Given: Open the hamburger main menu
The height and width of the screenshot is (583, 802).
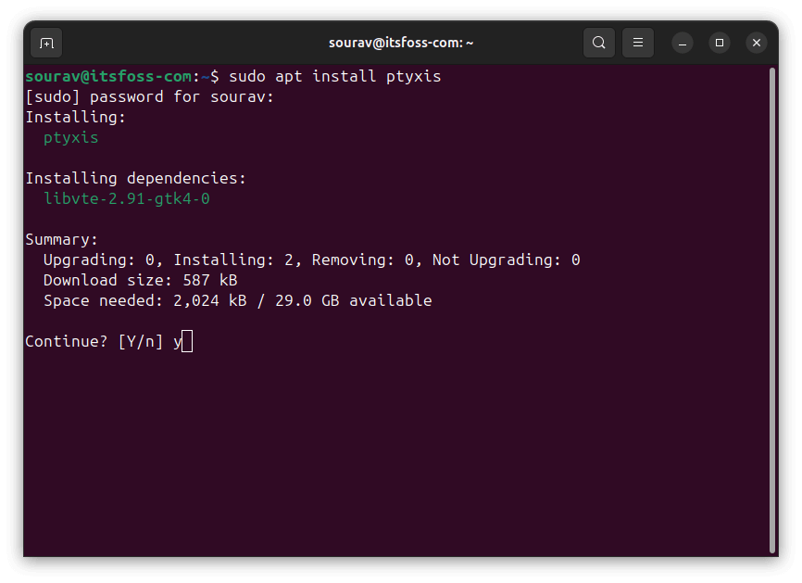Looking at the screenshot, I should pyautogui.click(x=638, y=43).
